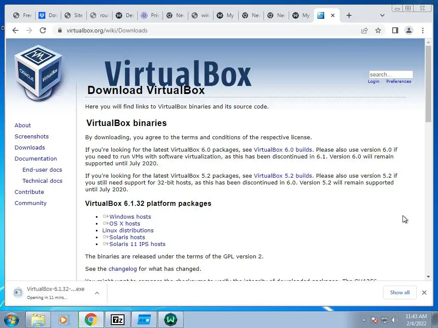Click the VirtualBox cube logo
Screen dimensions: 438x328
click(38, 73)
